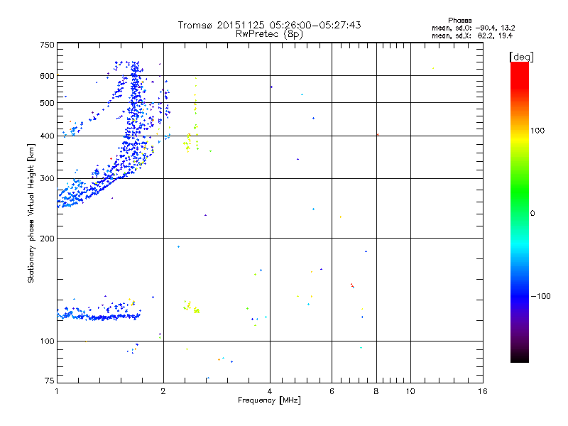Click the x-axis tick label '16'
This screenshot has width=568, height=426.
[483, 391]
